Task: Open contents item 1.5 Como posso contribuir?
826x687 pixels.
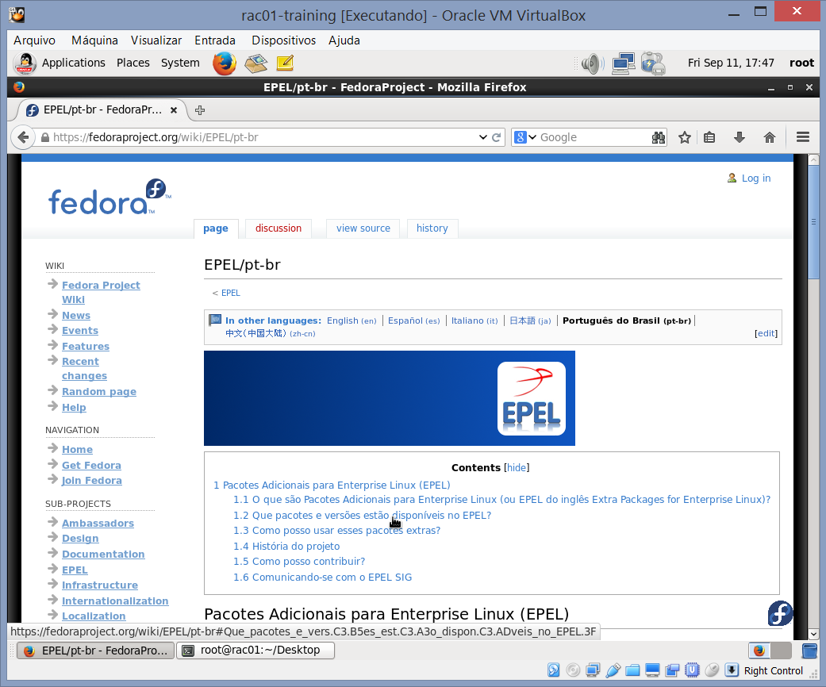Action: [x=299, y=562]
